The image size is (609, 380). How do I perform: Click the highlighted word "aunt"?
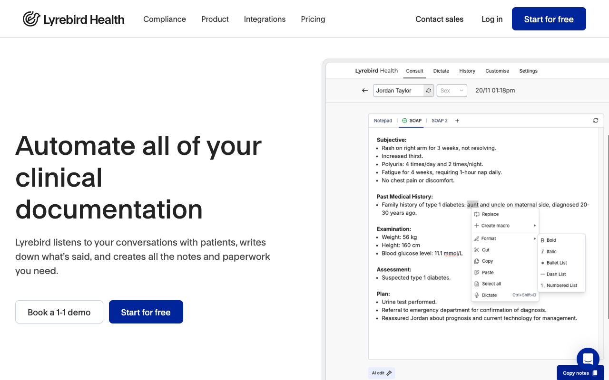(472, 205)
